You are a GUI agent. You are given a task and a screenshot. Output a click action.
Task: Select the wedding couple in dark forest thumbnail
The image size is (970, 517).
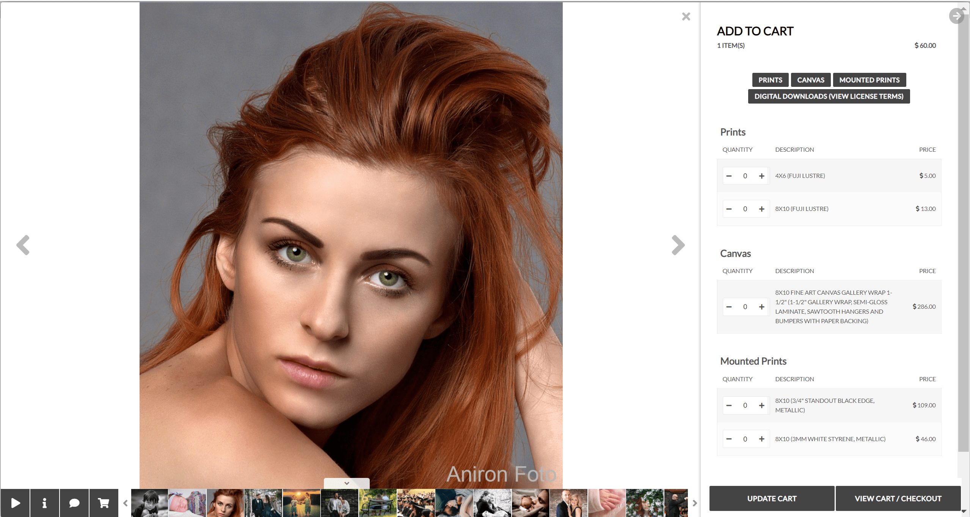pyautogui.click(x=263, y=503)
